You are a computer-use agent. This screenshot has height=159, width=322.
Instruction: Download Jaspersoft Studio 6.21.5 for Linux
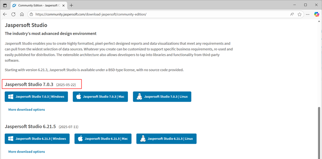(x=166, y=138)
